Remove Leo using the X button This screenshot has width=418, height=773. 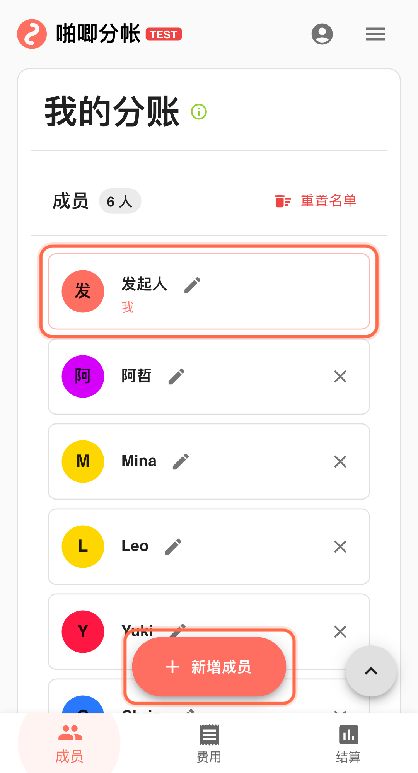(340, 546)
